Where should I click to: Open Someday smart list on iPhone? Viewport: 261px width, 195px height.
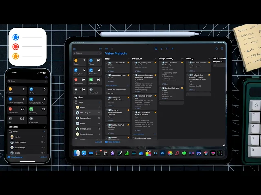38,110
